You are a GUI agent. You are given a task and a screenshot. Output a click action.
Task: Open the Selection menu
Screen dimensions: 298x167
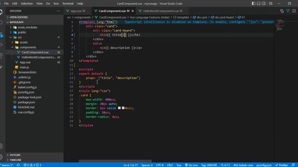point(27,3)
